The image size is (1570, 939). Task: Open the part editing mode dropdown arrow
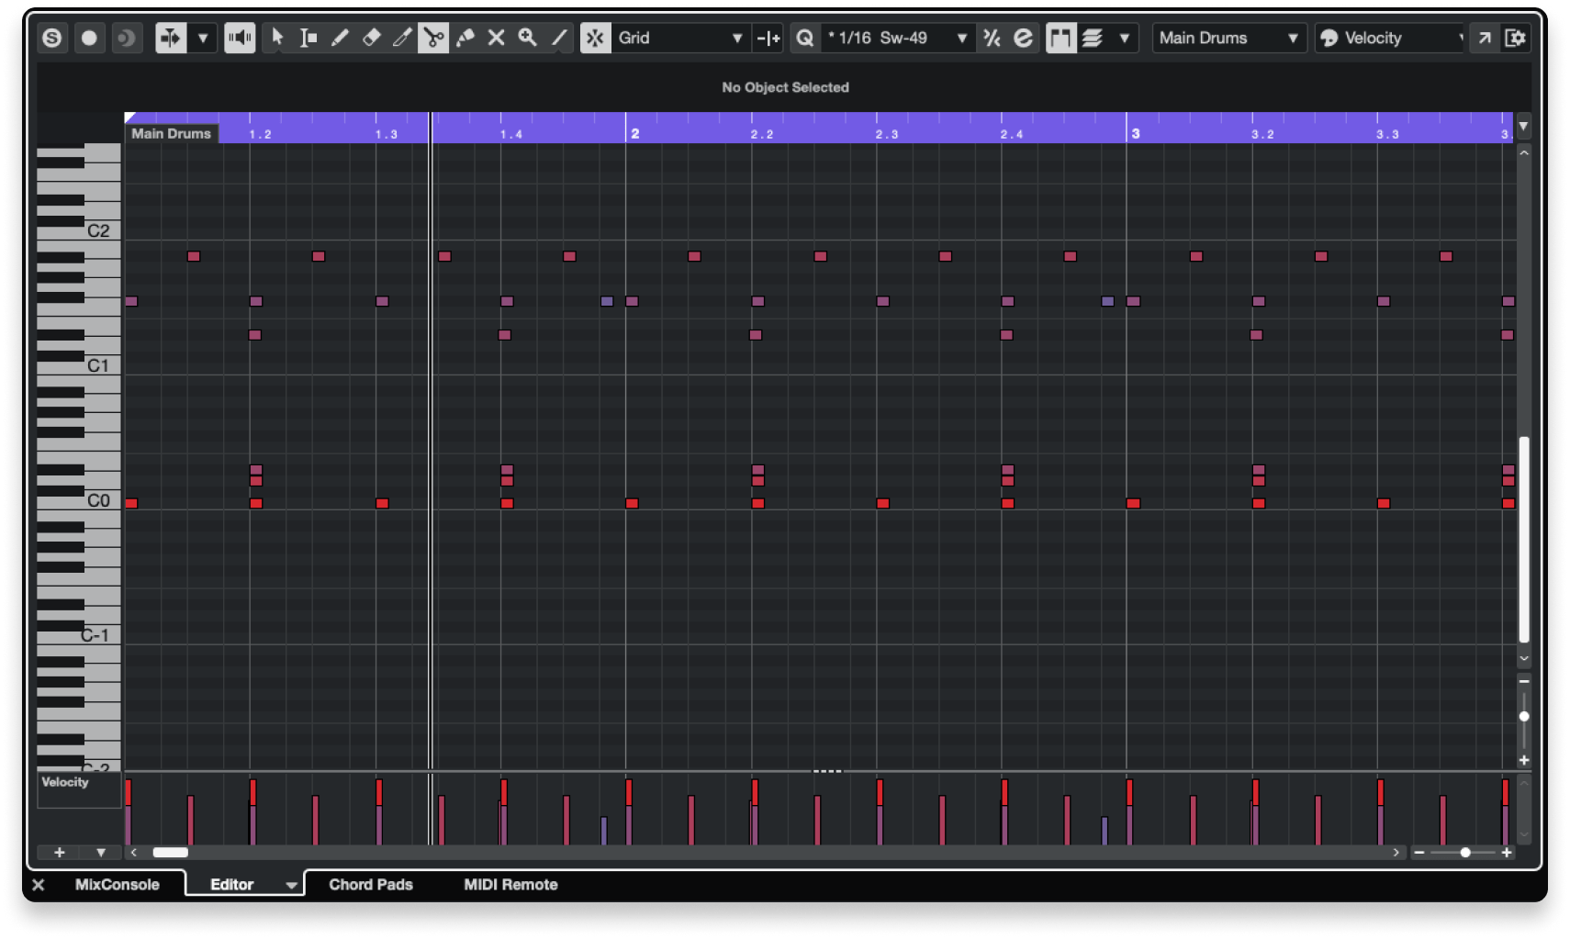pyautogui.click(x=1124, y=38)
